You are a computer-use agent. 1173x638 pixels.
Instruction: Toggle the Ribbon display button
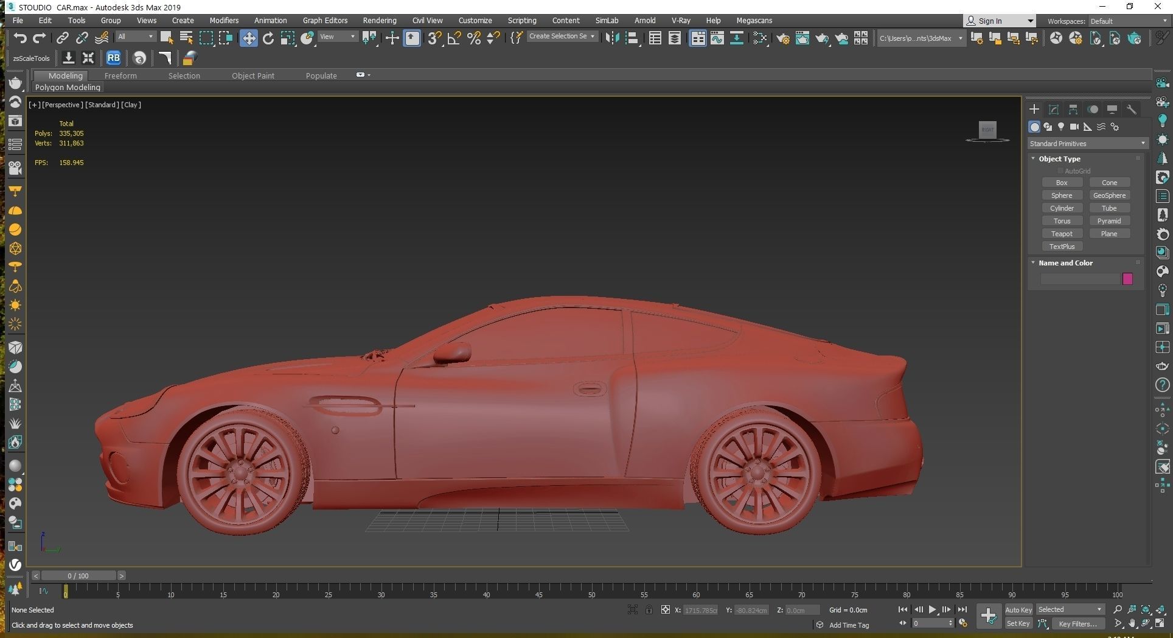pyautogui.click(x=697, y=38)
